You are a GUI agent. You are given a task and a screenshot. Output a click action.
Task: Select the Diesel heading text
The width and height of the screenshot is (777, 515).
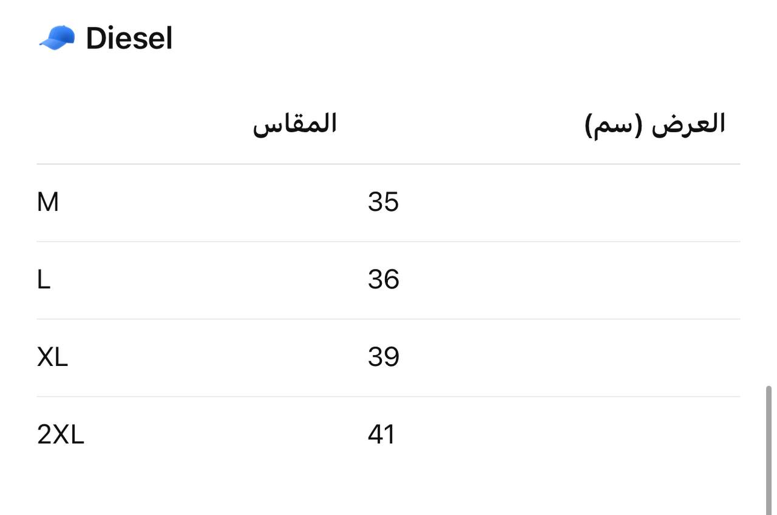(129, 38)
